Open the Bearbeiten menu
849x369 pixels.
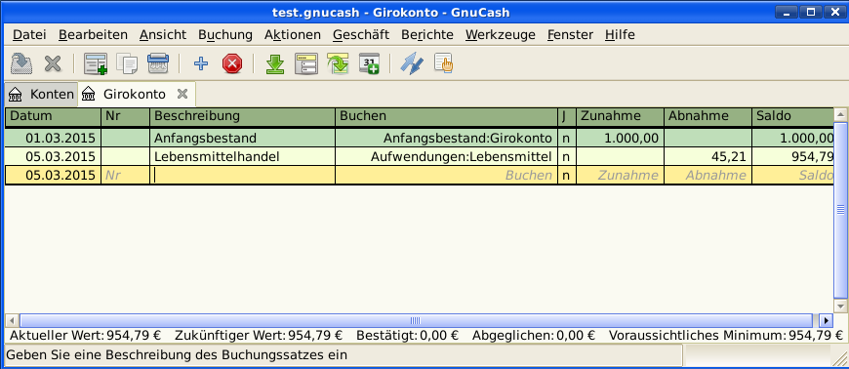click(93, 35)
